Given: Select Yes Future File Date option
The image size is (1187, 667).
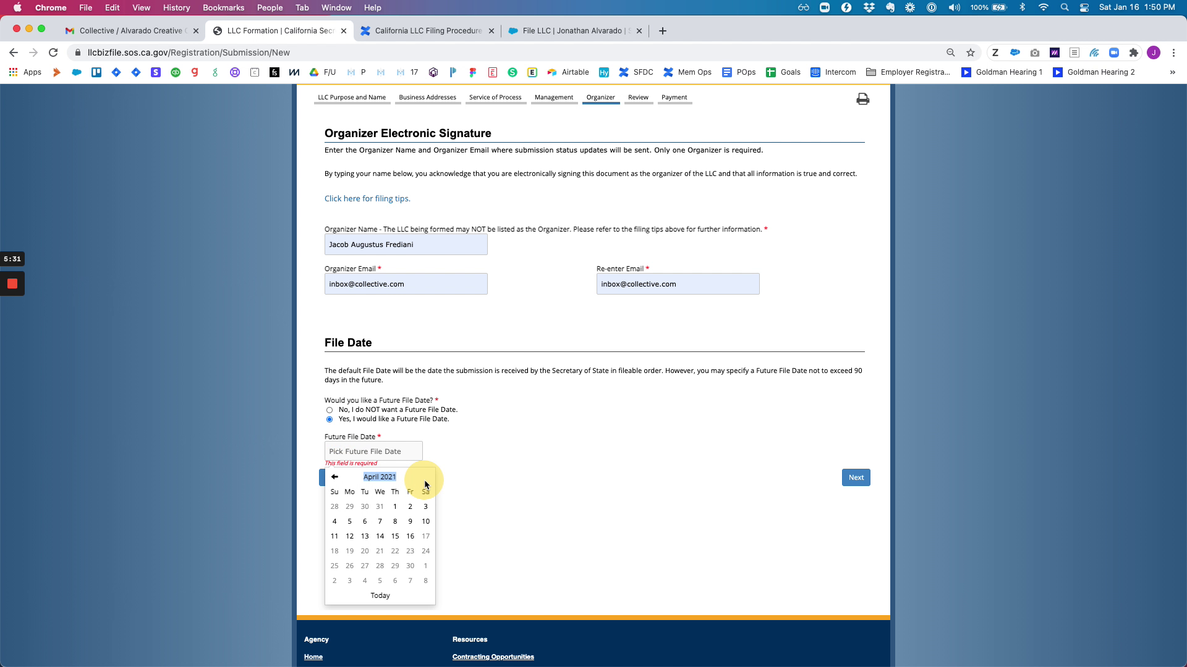Looking at the screenshot, I should 330,419.
